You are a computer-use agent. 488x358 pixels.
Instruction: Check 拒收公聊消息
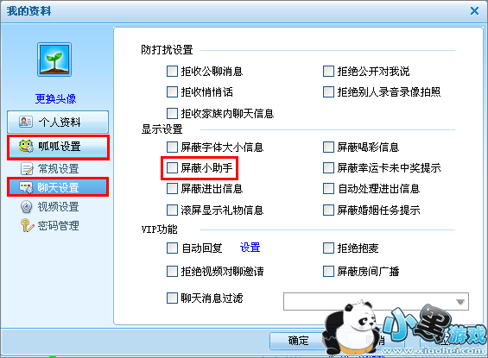click(x=172, y=71)
